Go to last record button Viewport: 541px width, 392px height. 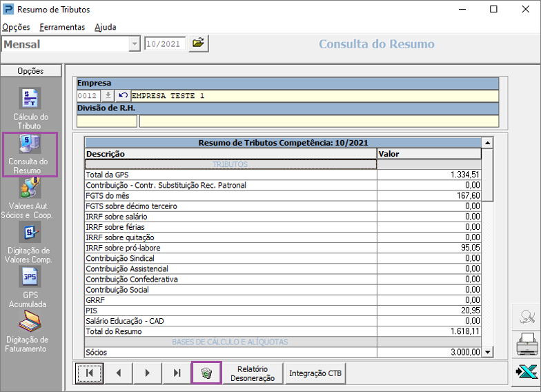[177, 373]
